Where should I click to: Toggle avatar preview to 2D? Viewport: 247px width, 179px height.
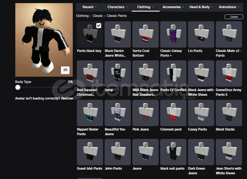(x=65, y=70)
